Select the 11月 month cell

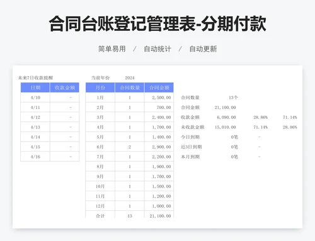100,196
